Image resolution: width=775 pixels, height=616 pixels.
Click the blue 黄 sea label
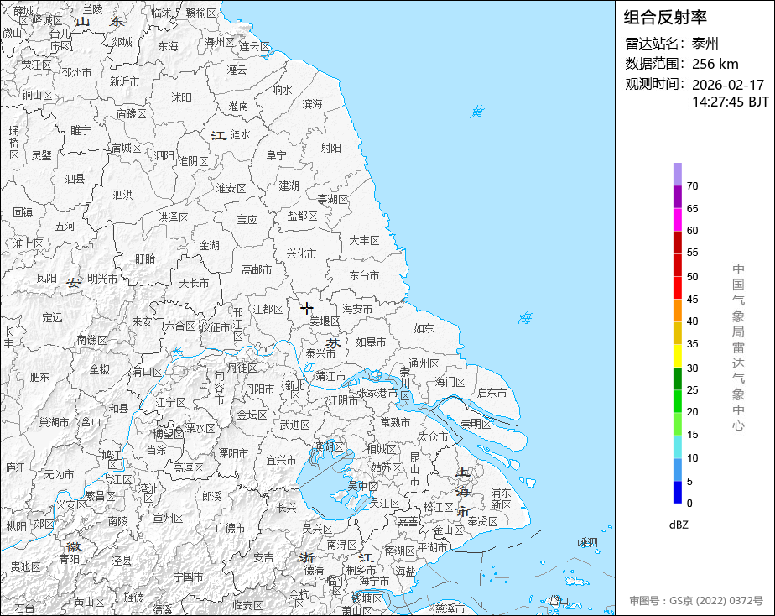click(477, 111)
